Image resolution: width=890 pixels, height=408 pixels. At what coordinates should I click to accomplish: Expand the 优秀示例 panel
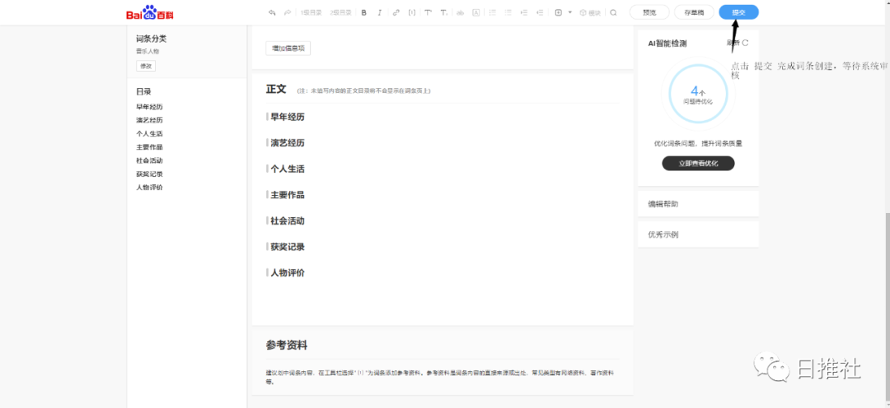coord(697,234)
